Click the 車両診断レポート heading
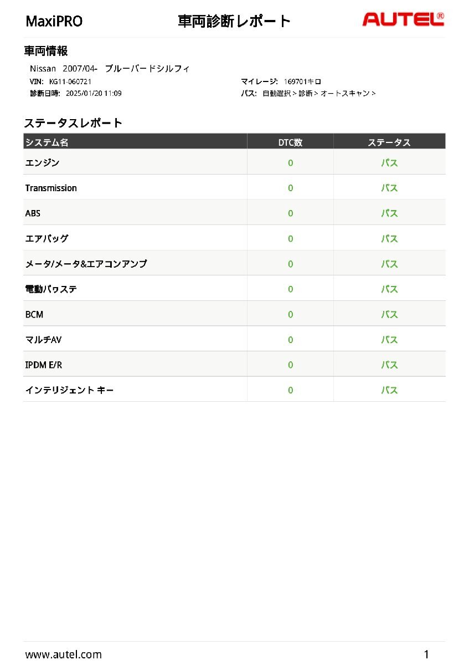The height and width of the screenshot is (665, 469). click(234, 22)
